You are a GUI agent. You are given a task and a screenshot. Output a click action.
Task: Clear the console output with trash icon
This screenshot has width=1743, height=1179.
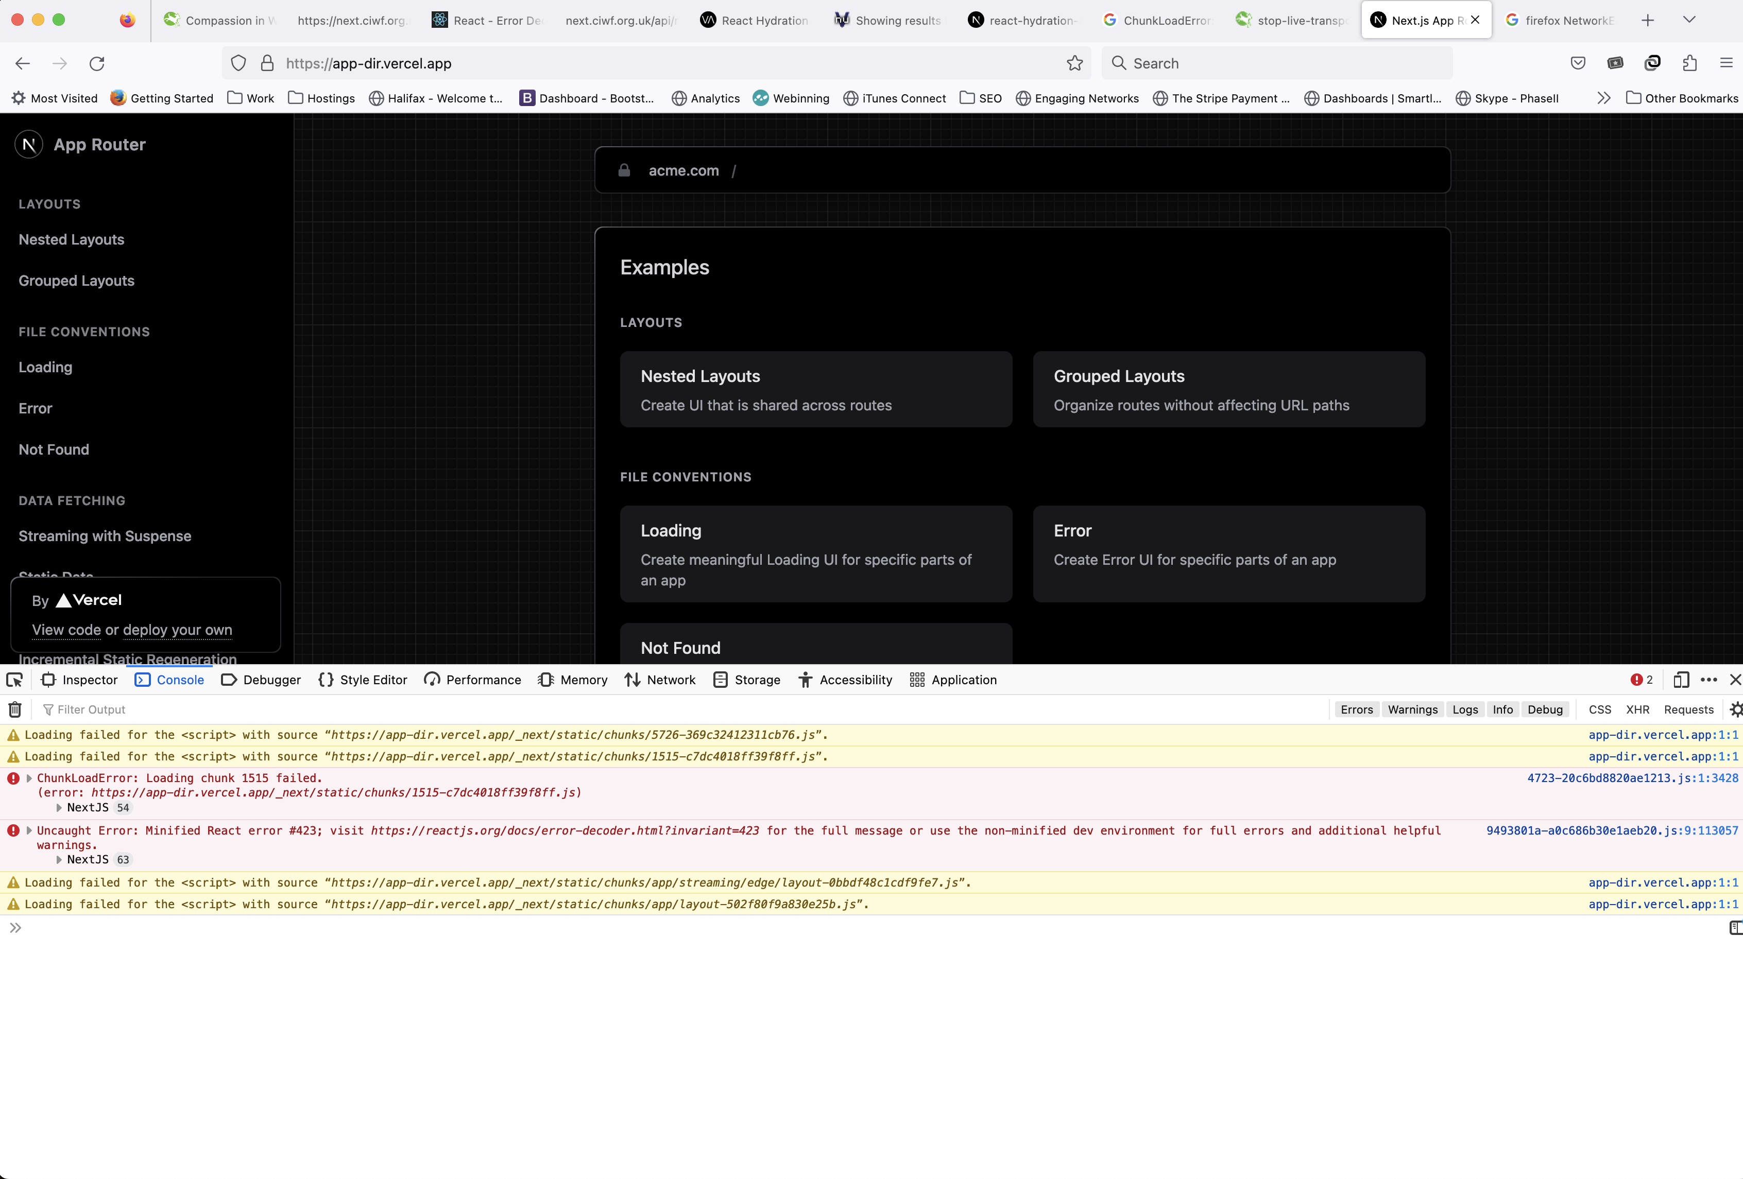click(14, 709)
